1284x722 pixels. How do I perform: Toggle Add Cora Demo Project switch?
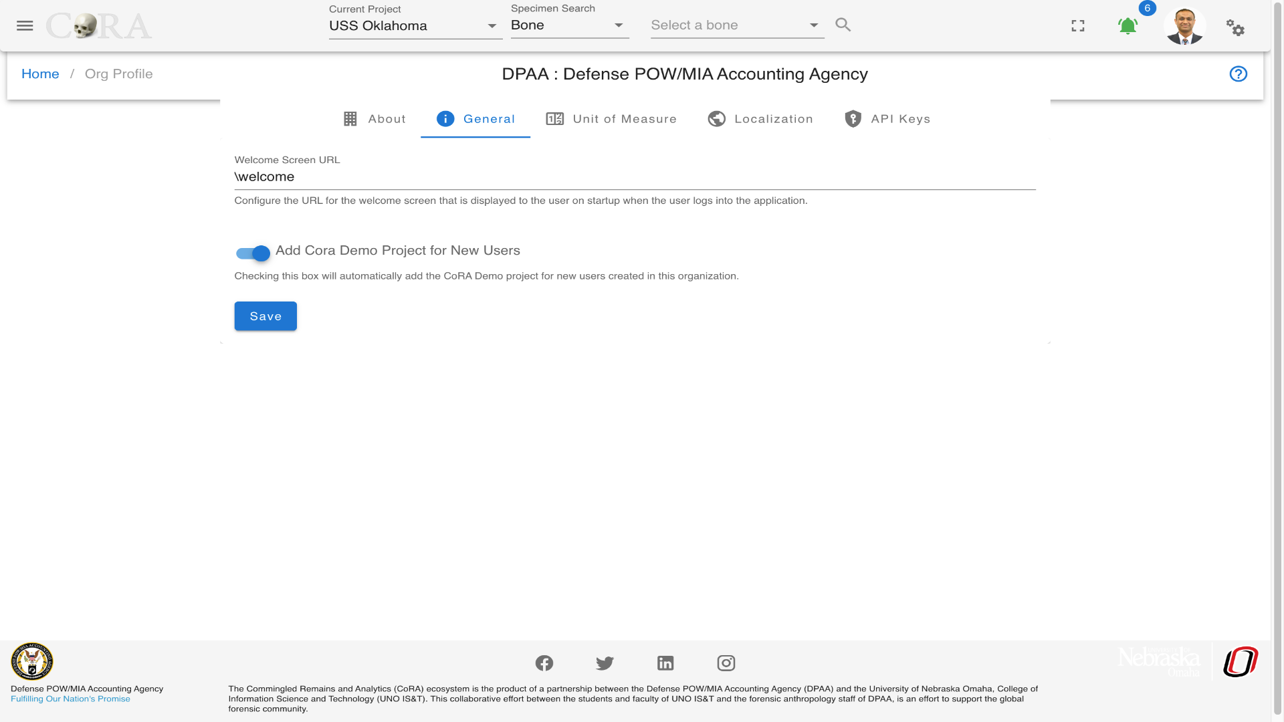pyautogui.click(x=253, y=253)
